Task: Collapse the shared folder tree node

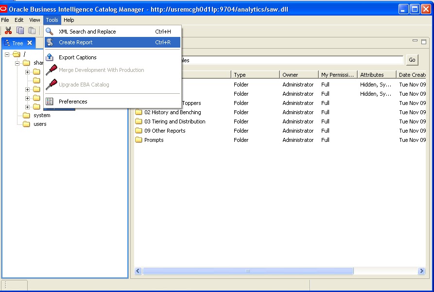Action: coord(17,63)
